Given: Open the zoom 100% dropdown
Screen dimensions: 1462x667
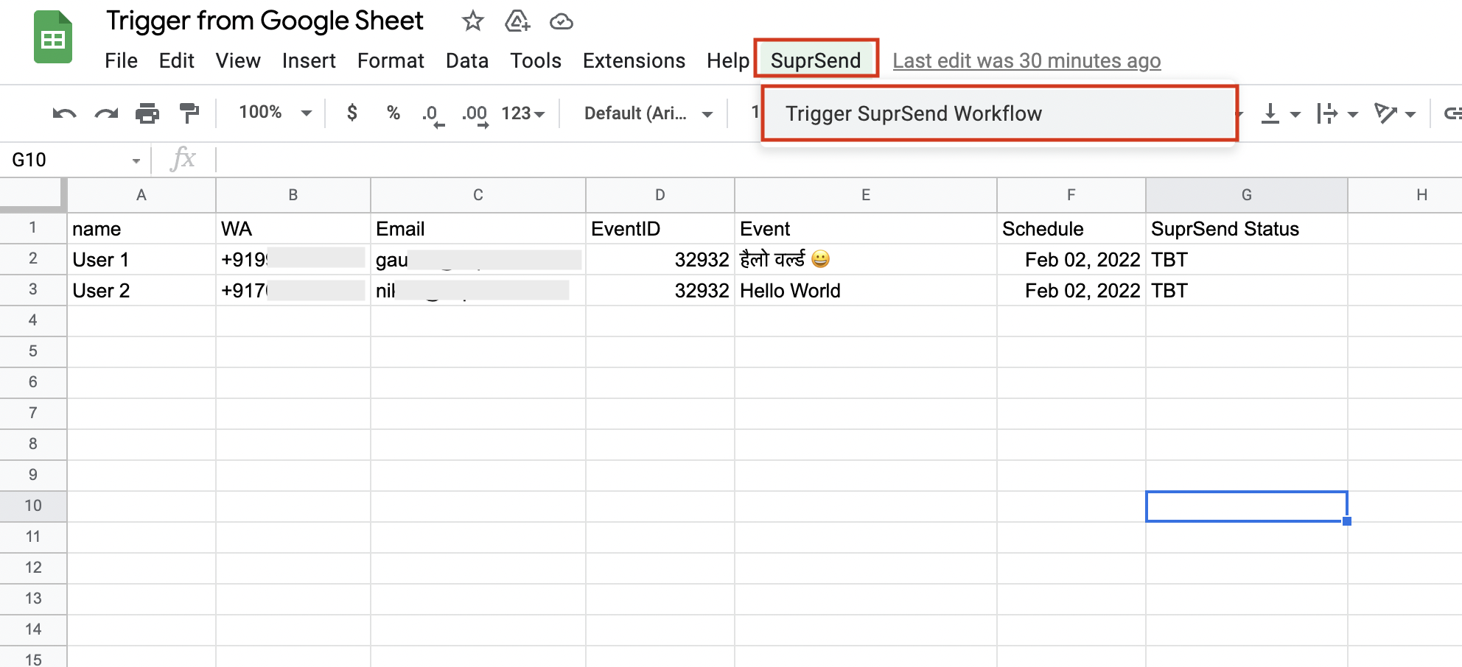Looking at the screenshot, I should (275, 113).
